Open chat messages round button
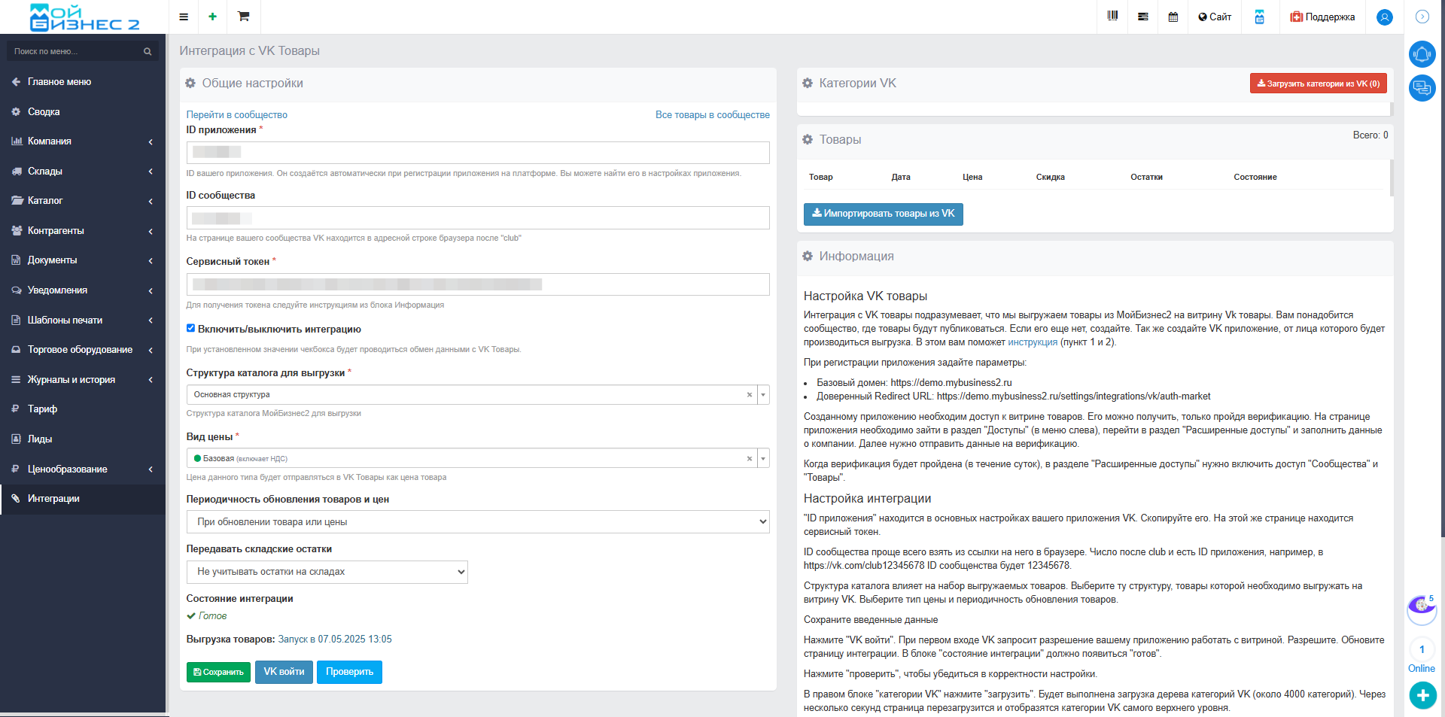Screen dimensions: 1445x717 (x=1422, y=88)
